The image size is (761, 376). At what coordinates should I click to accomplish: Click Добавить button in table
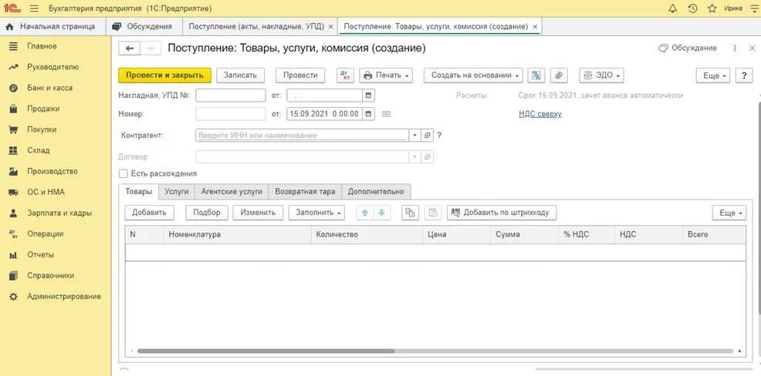(149, 212)
